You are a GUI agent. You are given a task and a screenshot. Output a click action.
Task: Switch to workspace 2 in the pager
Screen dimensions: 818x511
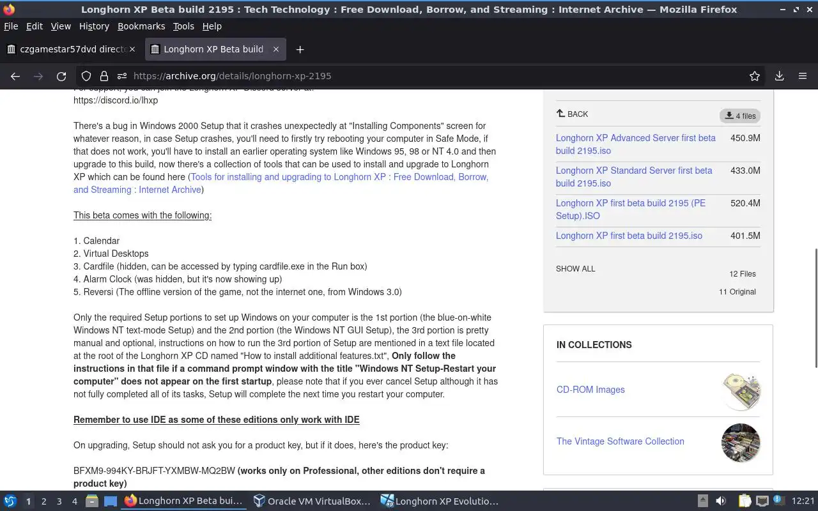[x=43, y=501]
